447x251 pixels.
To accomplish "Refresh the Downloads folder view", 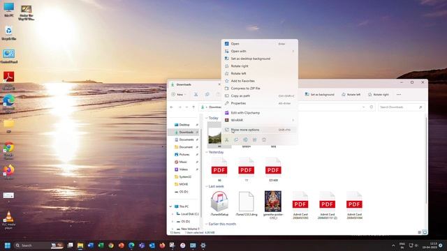I will (371, 107).
